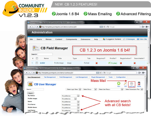Open the Field Management tab
This screenshot has height=116, width=151.
pyautogui.click(x=66, y=77)
